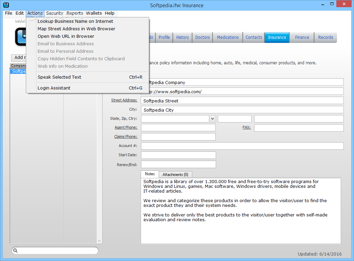Switch to the Medications tab
This screenshot has width=354, height=261.
[x=228, y=37]
